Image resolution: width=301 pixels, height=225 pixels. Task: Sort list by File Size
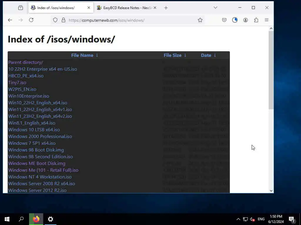click(173, 55)
